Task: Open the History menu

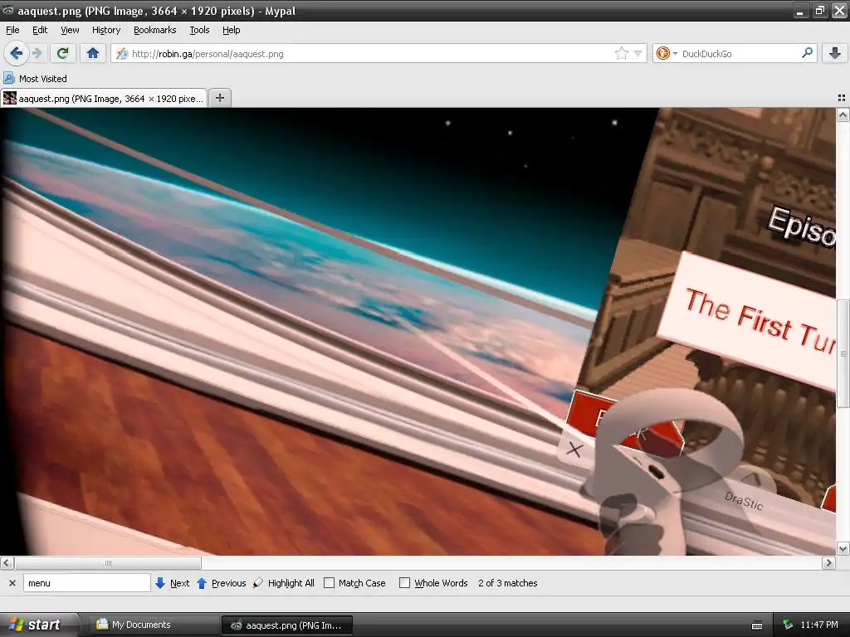Action: point(105,31)
